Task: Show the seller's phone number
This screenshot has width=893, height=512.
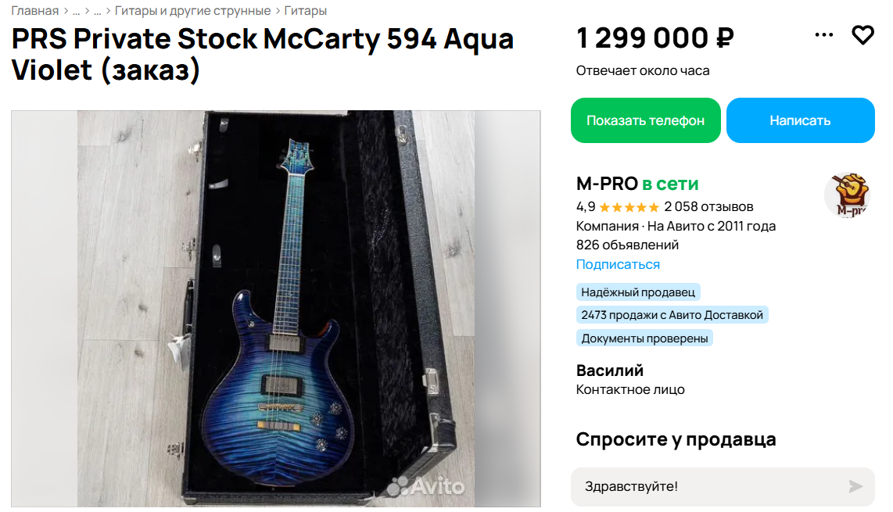Action: [x=645, y=120]
